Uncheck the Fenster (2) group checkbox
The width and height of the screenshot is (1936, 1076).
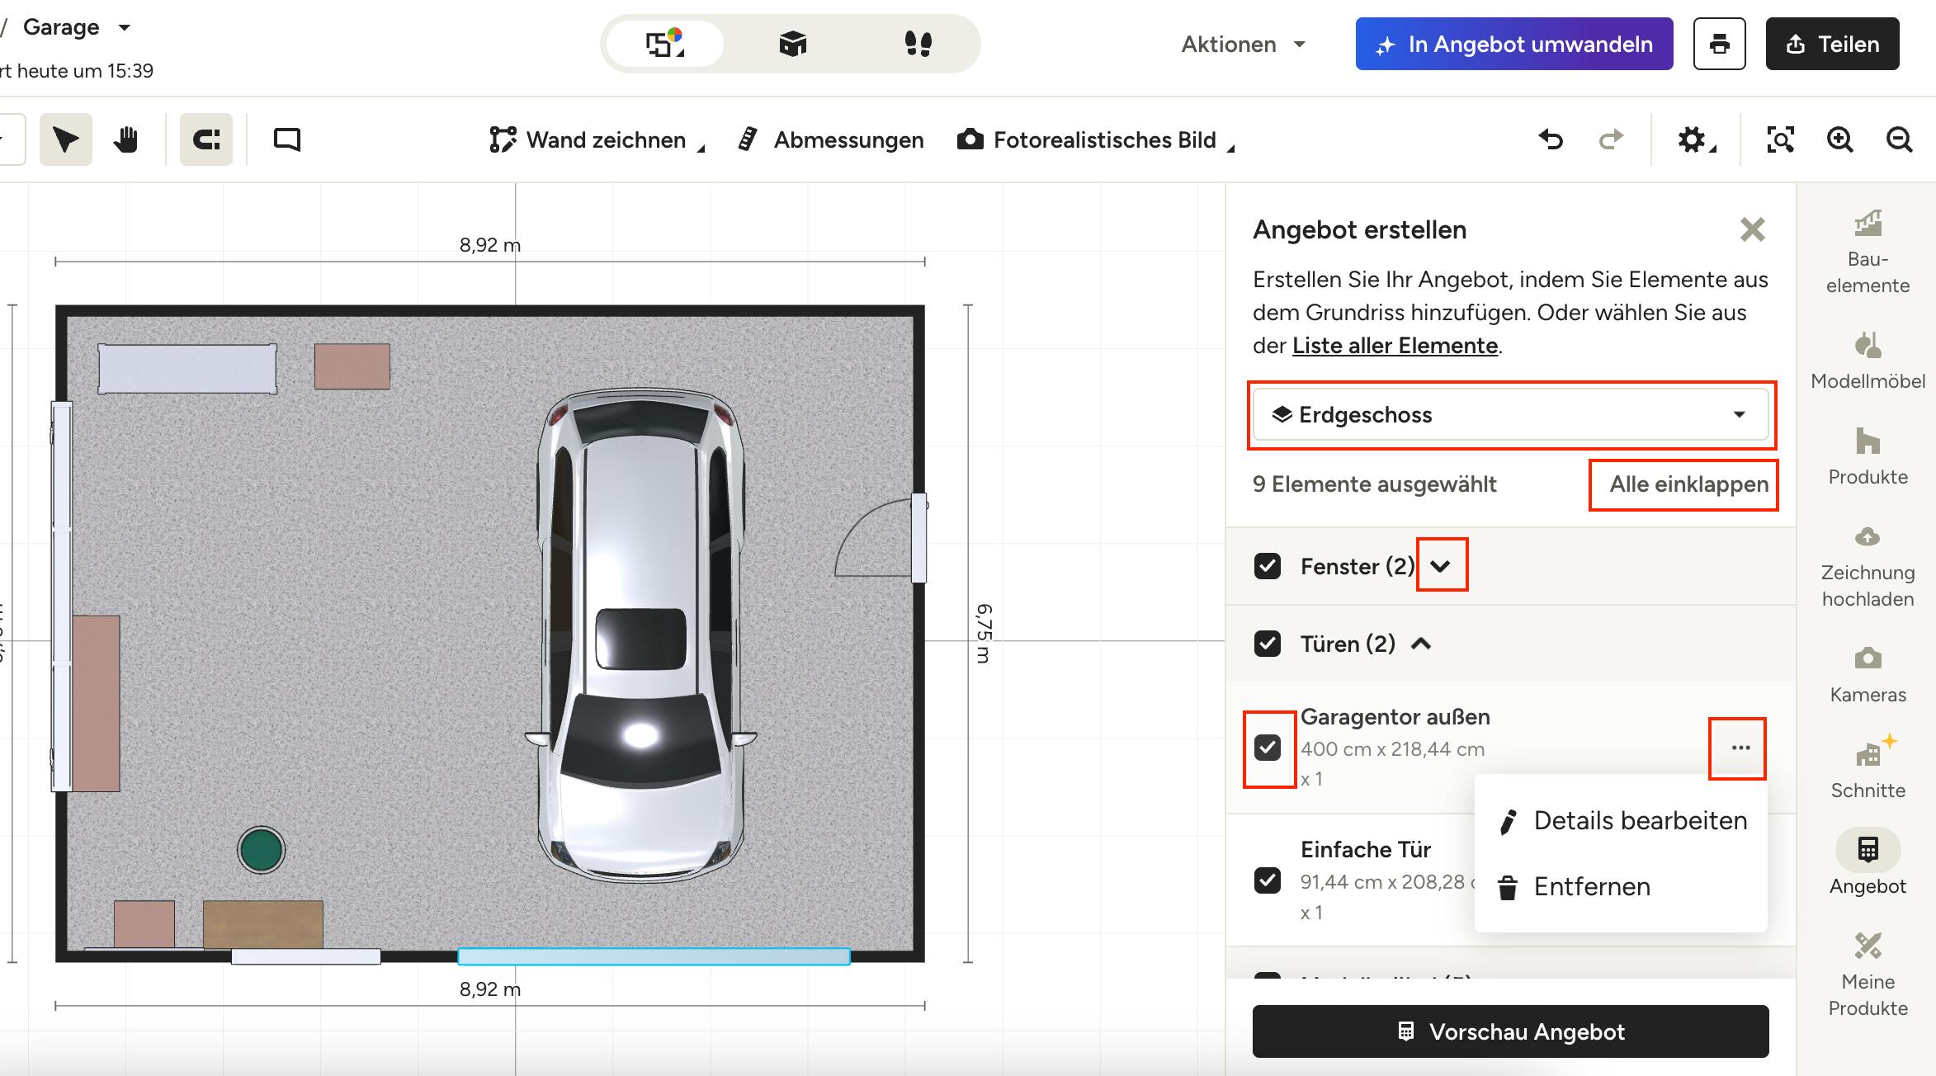(x=1268, y=566)
